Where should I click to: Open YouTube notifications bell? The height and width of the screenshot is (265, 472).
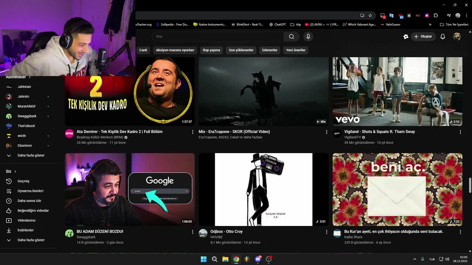(x=443, y=36)
